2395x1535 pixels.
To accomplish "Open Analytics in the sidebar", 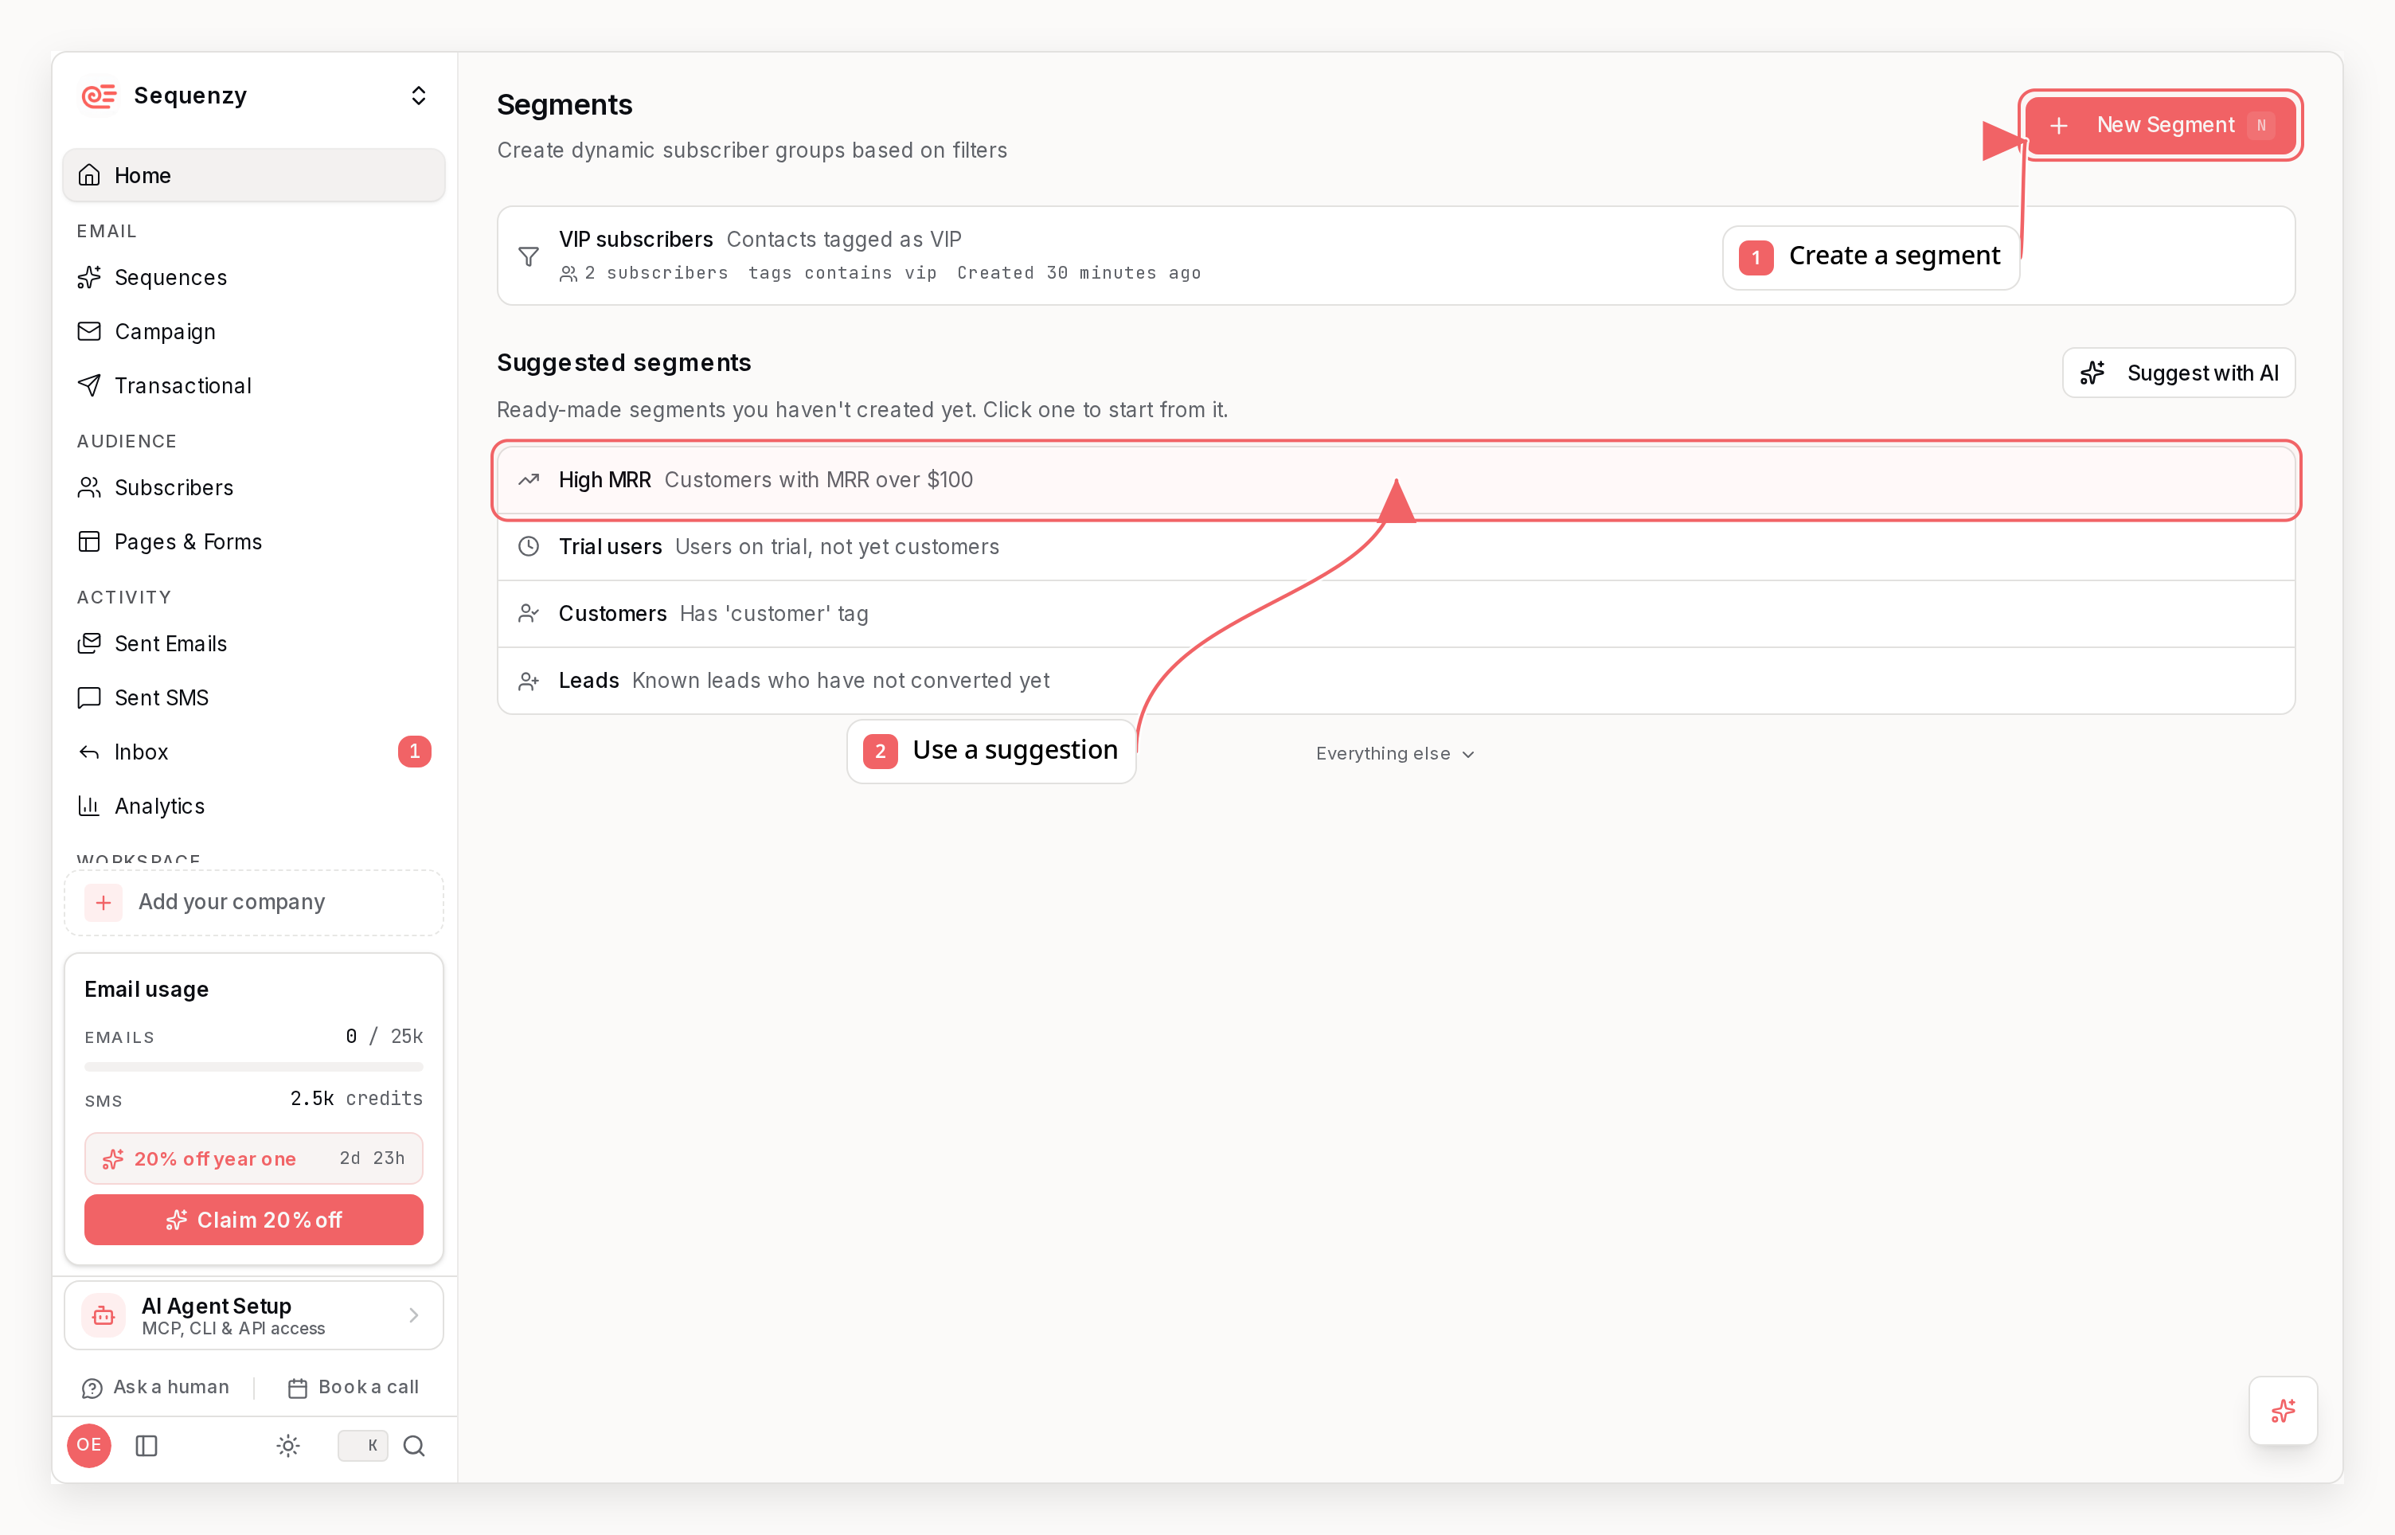I will [254, 806].
